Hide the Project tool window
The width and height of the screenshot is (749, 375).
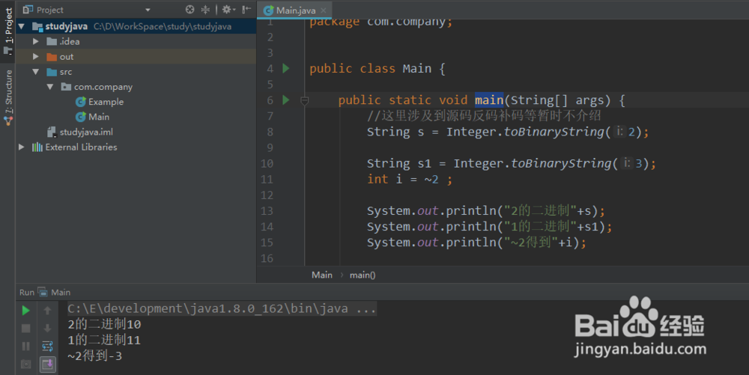246,10
